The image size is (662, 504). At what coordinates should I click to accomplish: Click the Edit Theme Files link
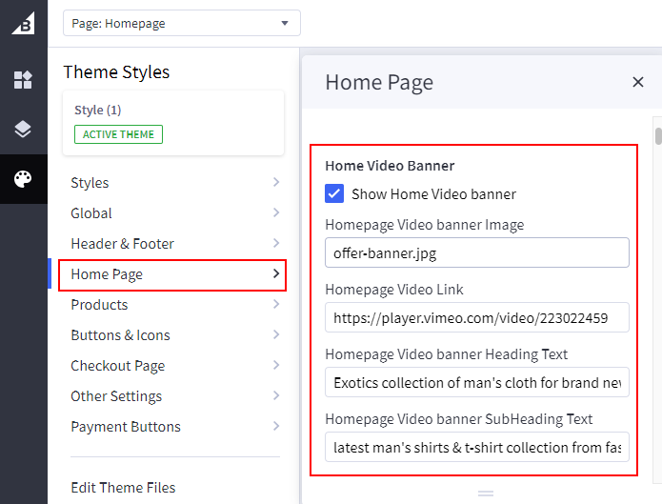pyautogui.click(x=123, y=488)
